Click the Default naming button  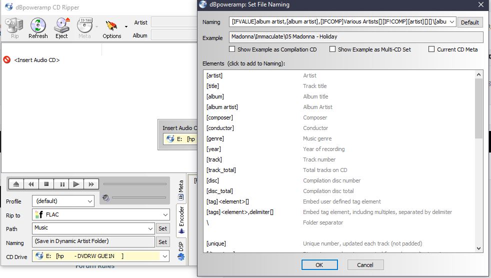[470, 22]
